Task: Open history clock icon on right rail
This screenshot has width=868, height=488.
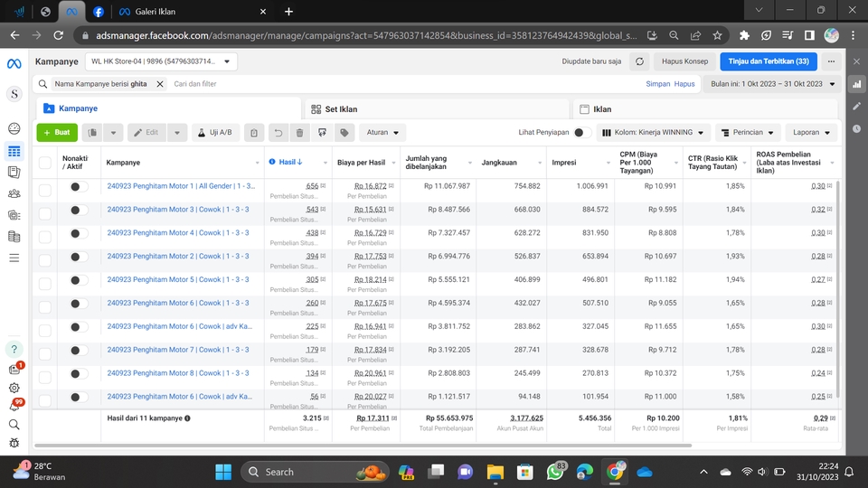Action: [x=857, y=128]
